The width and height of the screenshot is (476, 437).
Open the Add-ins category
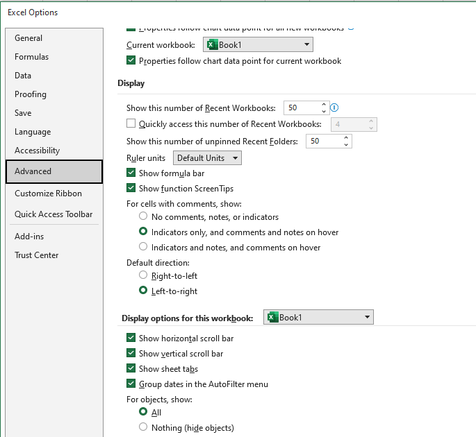point(54,237)
